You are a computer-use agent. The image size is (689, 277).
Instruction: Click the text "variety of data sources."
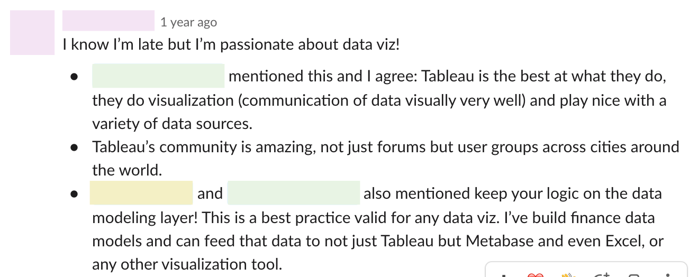[x=172, y=124]
